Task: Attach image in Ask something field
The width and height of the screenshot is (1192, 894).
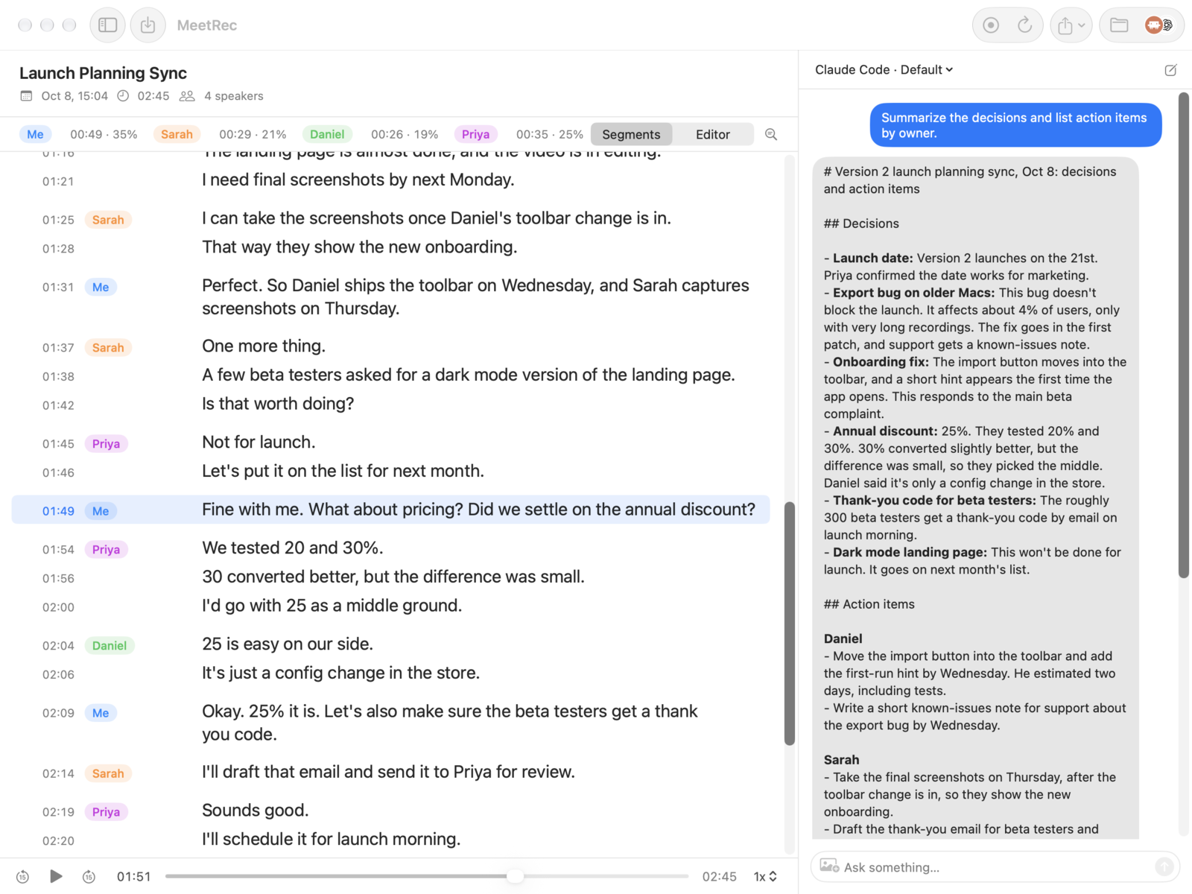Action: pos(829,866)
